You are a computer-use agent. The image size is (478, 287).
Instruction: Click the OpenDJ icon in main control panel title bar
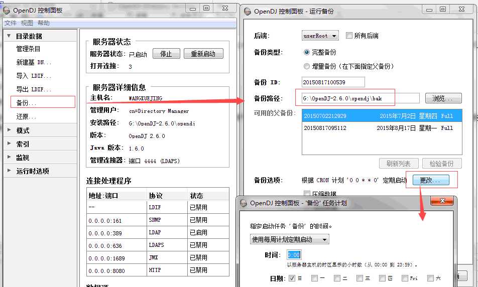pyautogui.click(x=6, y=11)
